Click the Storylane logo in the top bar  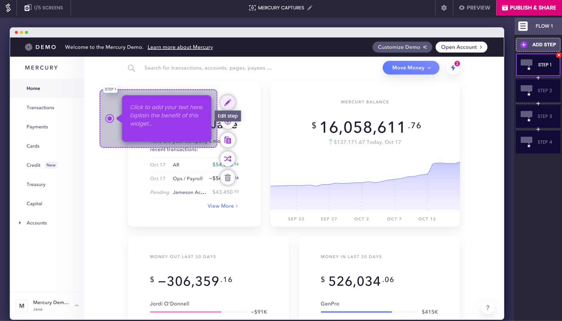pyautogui.click(x=8, y=8)
